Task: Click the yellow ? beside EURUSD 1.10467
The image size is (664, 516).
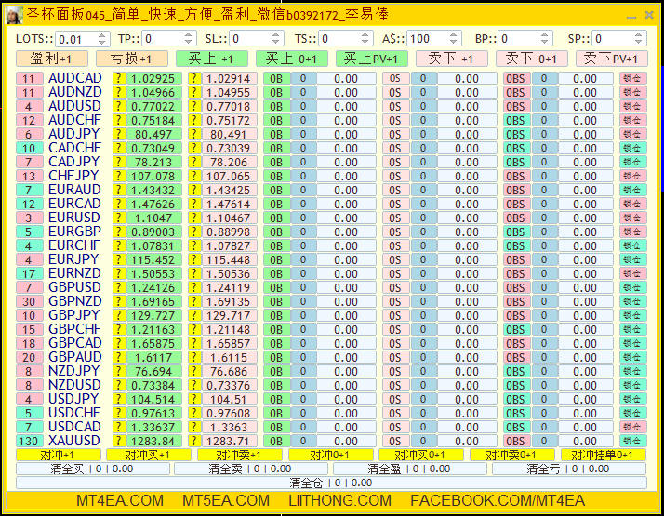Action: 194,218
